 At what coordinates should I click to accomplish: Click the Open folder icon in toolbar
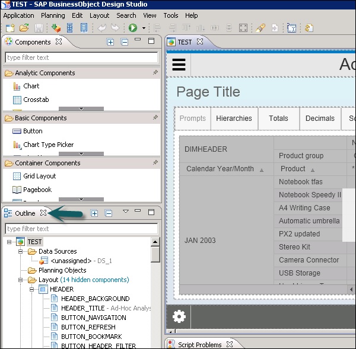pos(24,28)
